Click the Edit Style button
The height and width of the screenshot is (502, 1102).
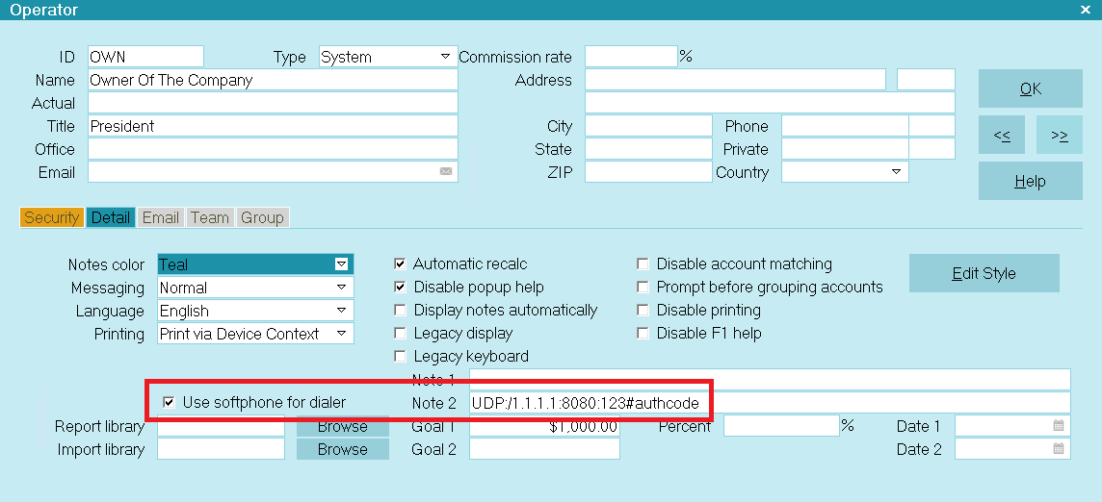pos(984,273)
